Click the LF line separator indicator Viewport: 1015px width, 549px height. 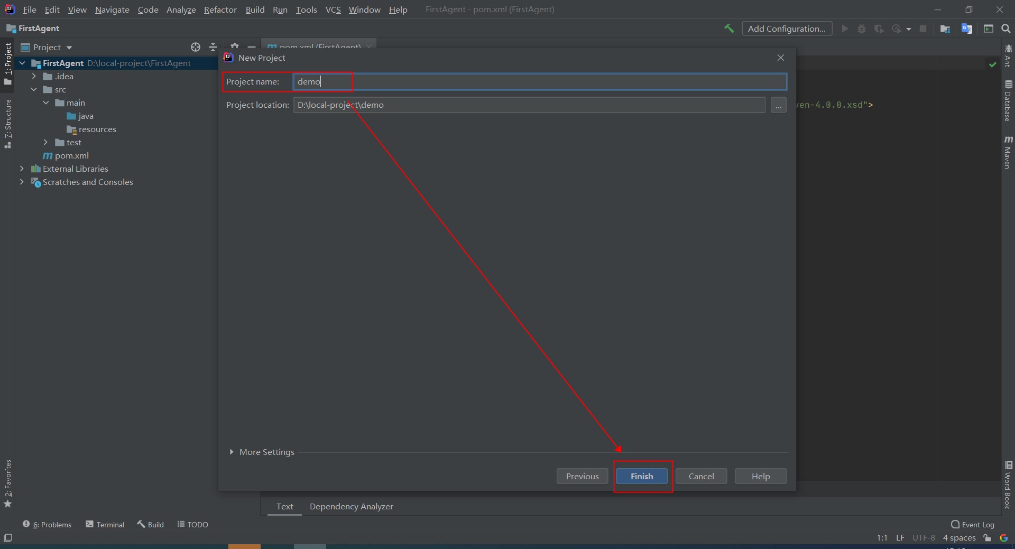point(900,538)
